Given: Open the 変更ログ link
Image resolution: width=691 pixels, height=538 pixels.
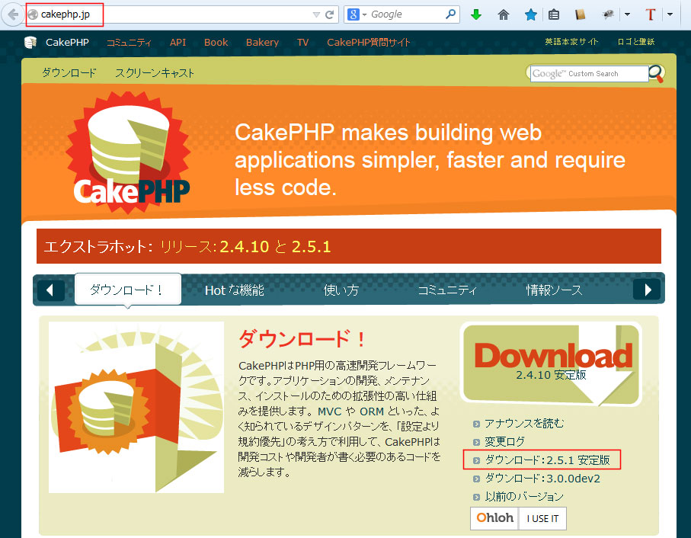Looking at the screenshot, I should pos(504,441).
